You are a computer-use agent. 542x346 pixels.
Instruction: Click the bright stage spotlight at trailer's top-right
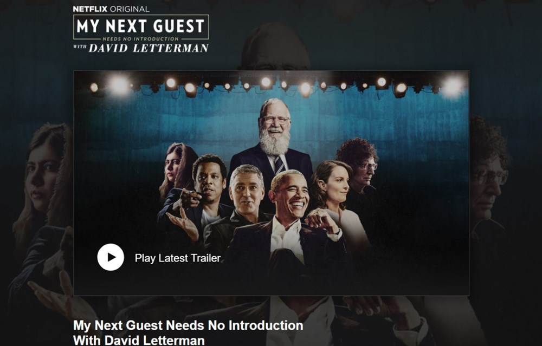453,86
